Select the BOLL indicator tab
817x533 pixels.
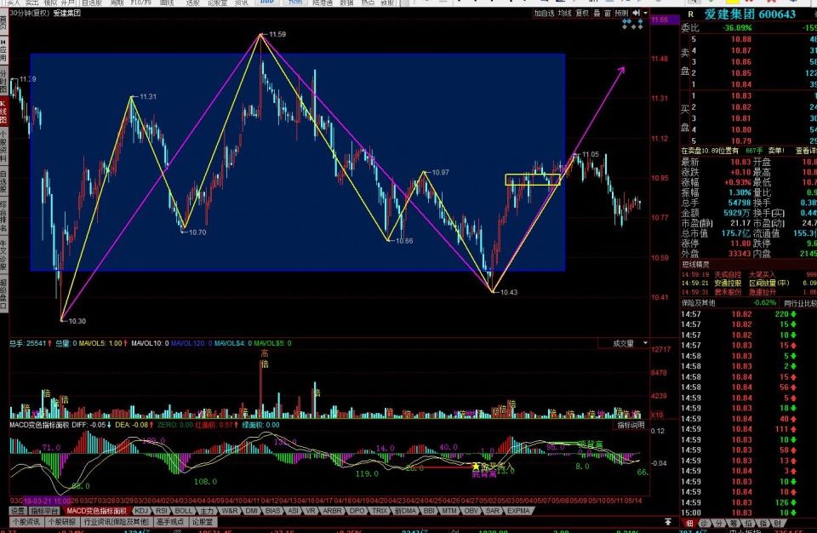184,511
